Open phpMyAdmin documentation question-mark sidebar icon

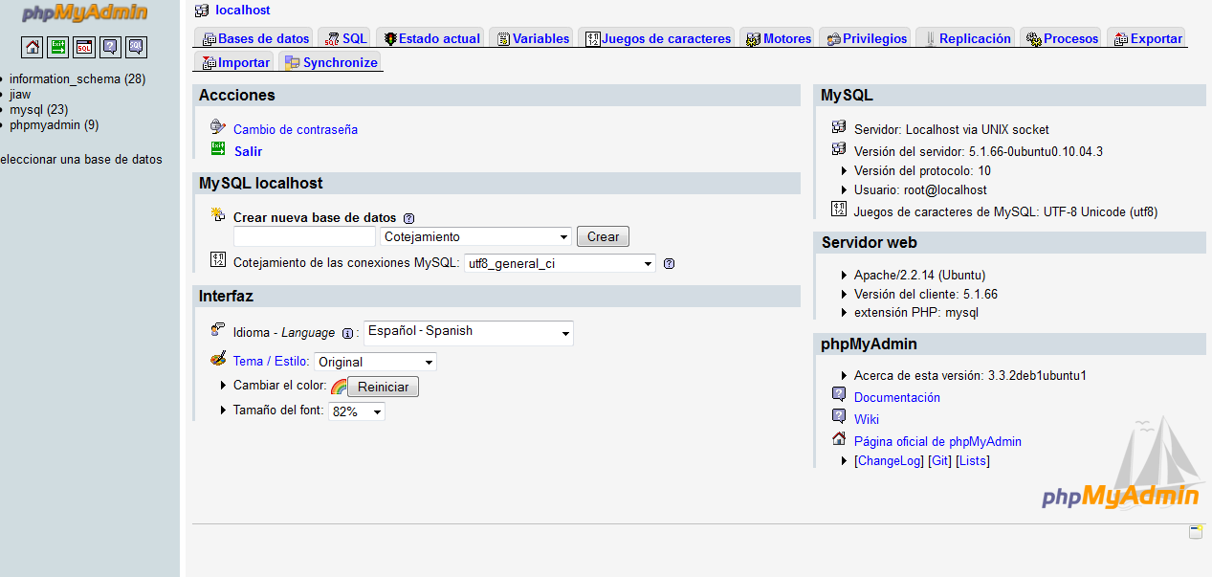[110, 47]
